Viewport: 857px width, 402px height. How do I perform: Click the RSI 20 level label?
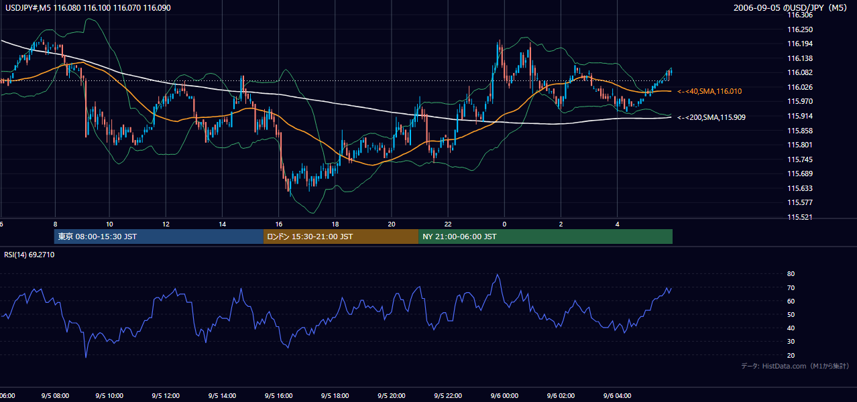pos(791,355)
